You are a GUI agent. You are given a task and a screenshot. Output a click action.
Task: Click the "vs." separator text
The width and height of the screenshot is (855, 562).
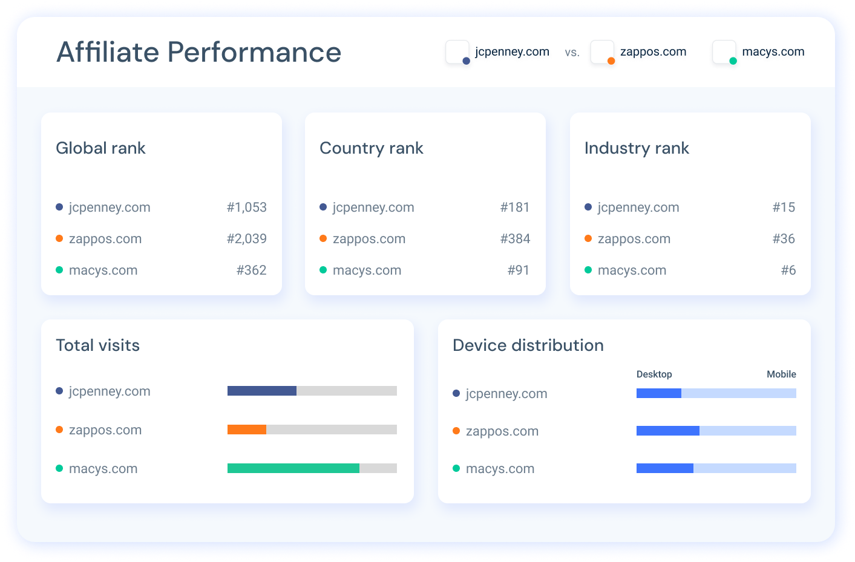point(572,53)
